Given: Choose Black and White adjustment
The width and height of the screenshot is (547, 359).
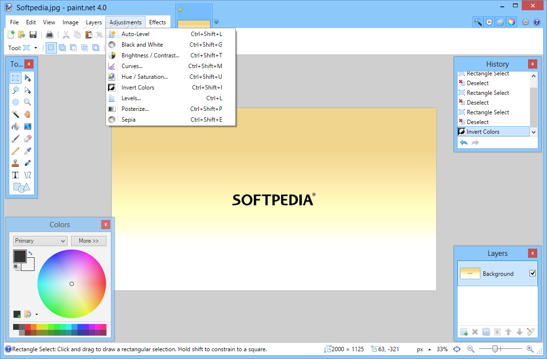Looking at the screenshot, I should coord(171,45).
